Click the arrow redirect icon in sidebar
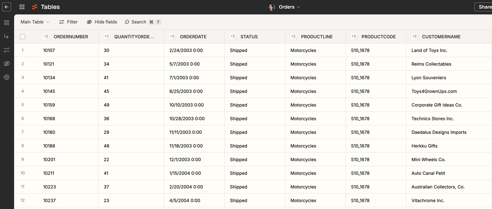The width and height of the screenshot is (492, 209). (7, 37)
